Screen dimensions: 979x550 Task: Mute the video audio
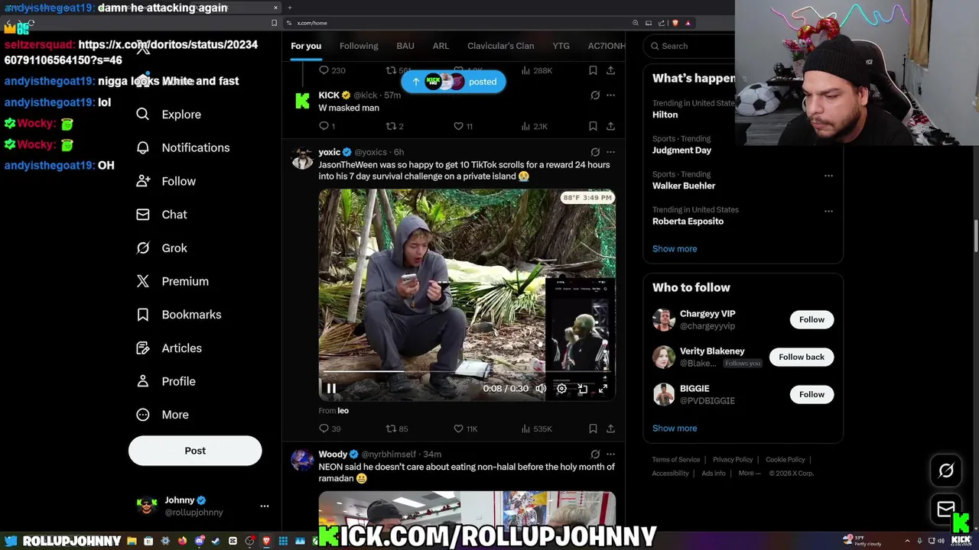click(x=541, y=389)
